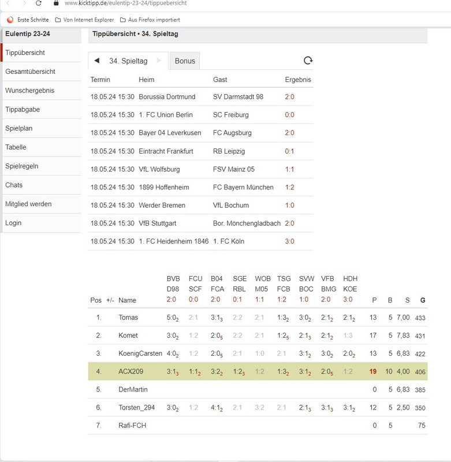This screenshot has width=451, height=462.
Task: Click FC Bayern München guest team
Action: pos(243,187)
